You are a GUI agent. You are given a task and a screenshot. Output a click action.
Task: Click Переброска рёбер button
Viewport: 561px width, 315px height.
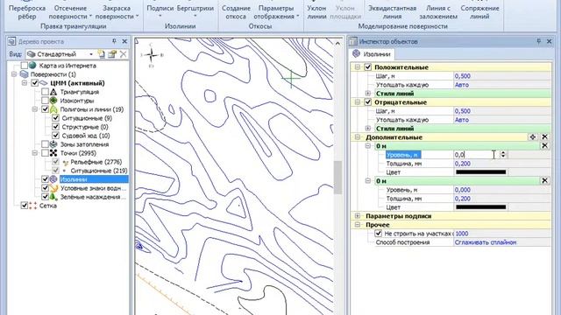[27, 12]
